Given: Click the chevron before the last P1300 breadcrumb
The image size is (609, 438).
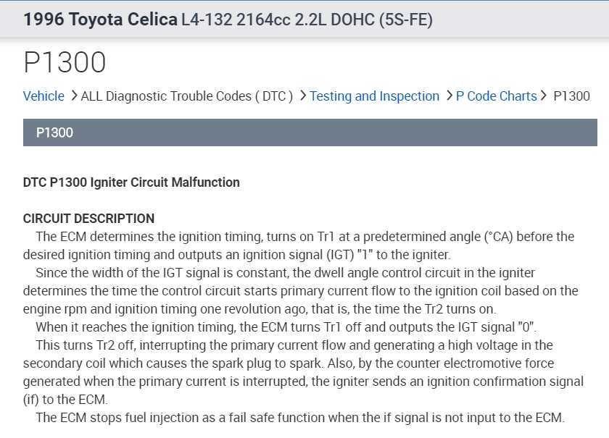Looking at the screenshot, I should [x=544, y=96].
